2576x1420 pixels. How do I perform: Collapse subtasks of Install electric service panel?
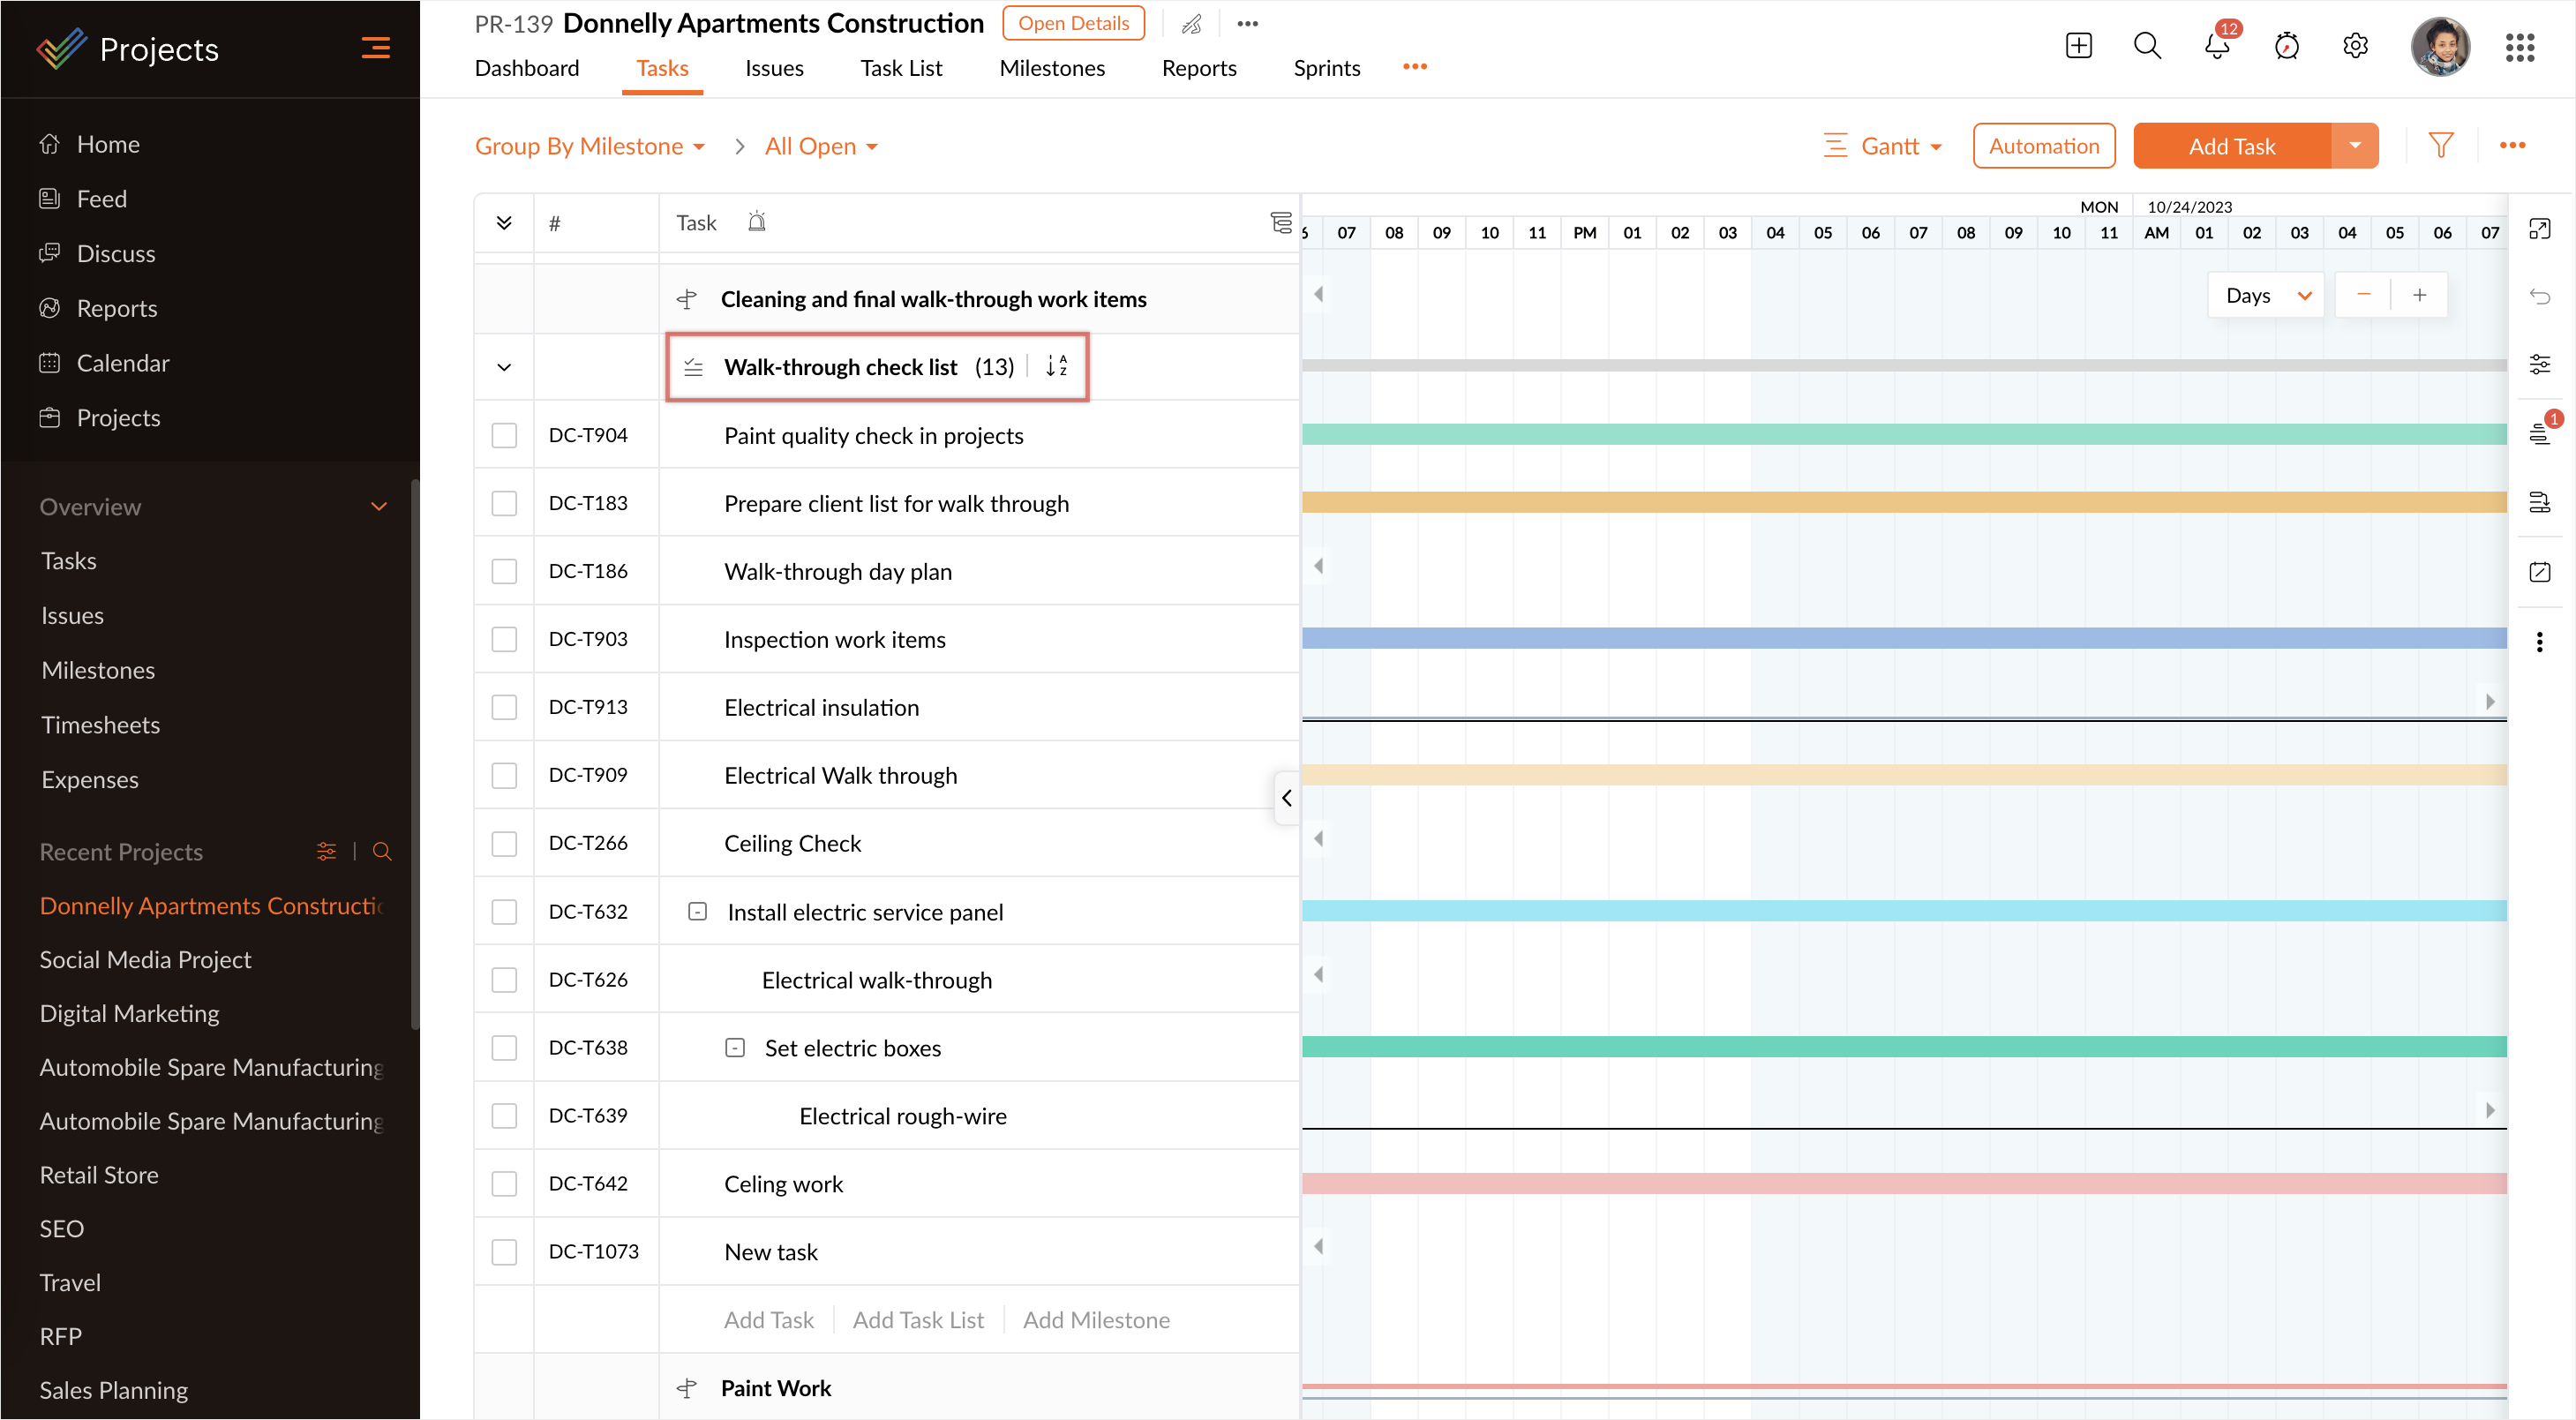click(x=698, y=912)
